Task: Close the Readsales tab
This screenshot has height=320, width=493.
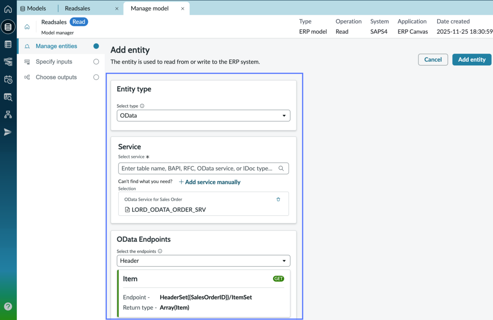Action: 117,9
